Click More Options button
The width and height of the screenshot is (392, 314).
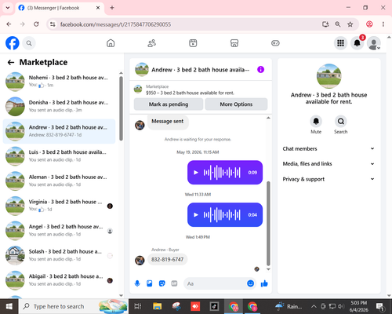pyautogui.click(x=236, y=104)
